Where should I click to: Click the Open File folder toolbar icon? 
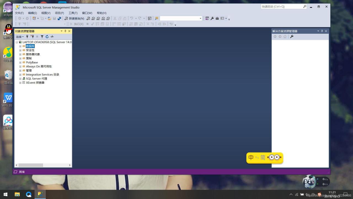[49, 19]
